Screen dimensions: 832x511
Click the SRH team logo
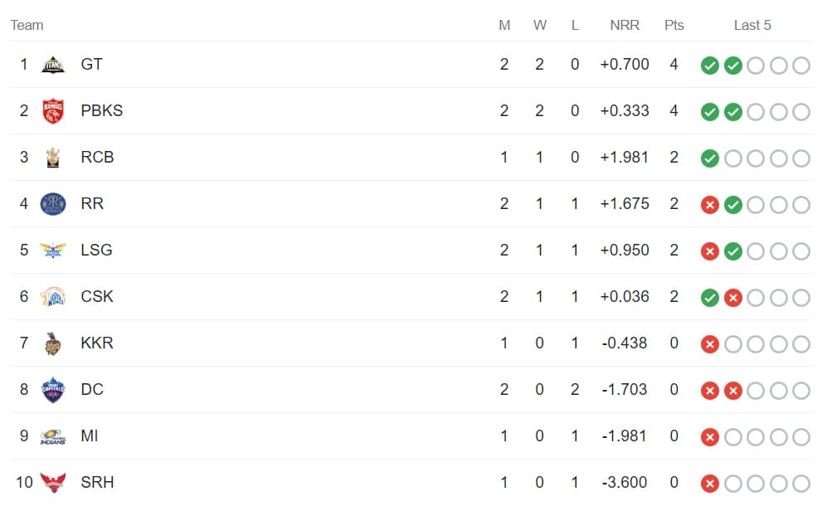(x=53, y=483)
